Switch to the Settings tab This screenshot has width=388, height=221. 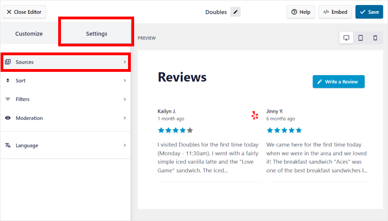click(x=96, y=34)
